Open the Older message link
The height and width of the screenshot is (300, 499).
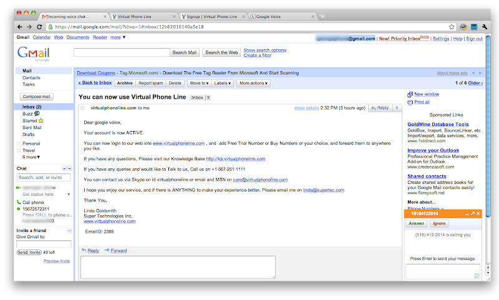[x=475, y=83]
